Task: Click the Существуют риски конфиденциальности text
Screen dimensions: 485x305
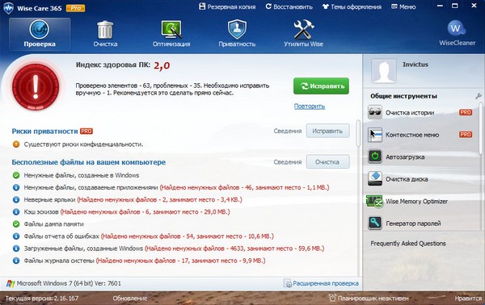Action: click(83, 144)
